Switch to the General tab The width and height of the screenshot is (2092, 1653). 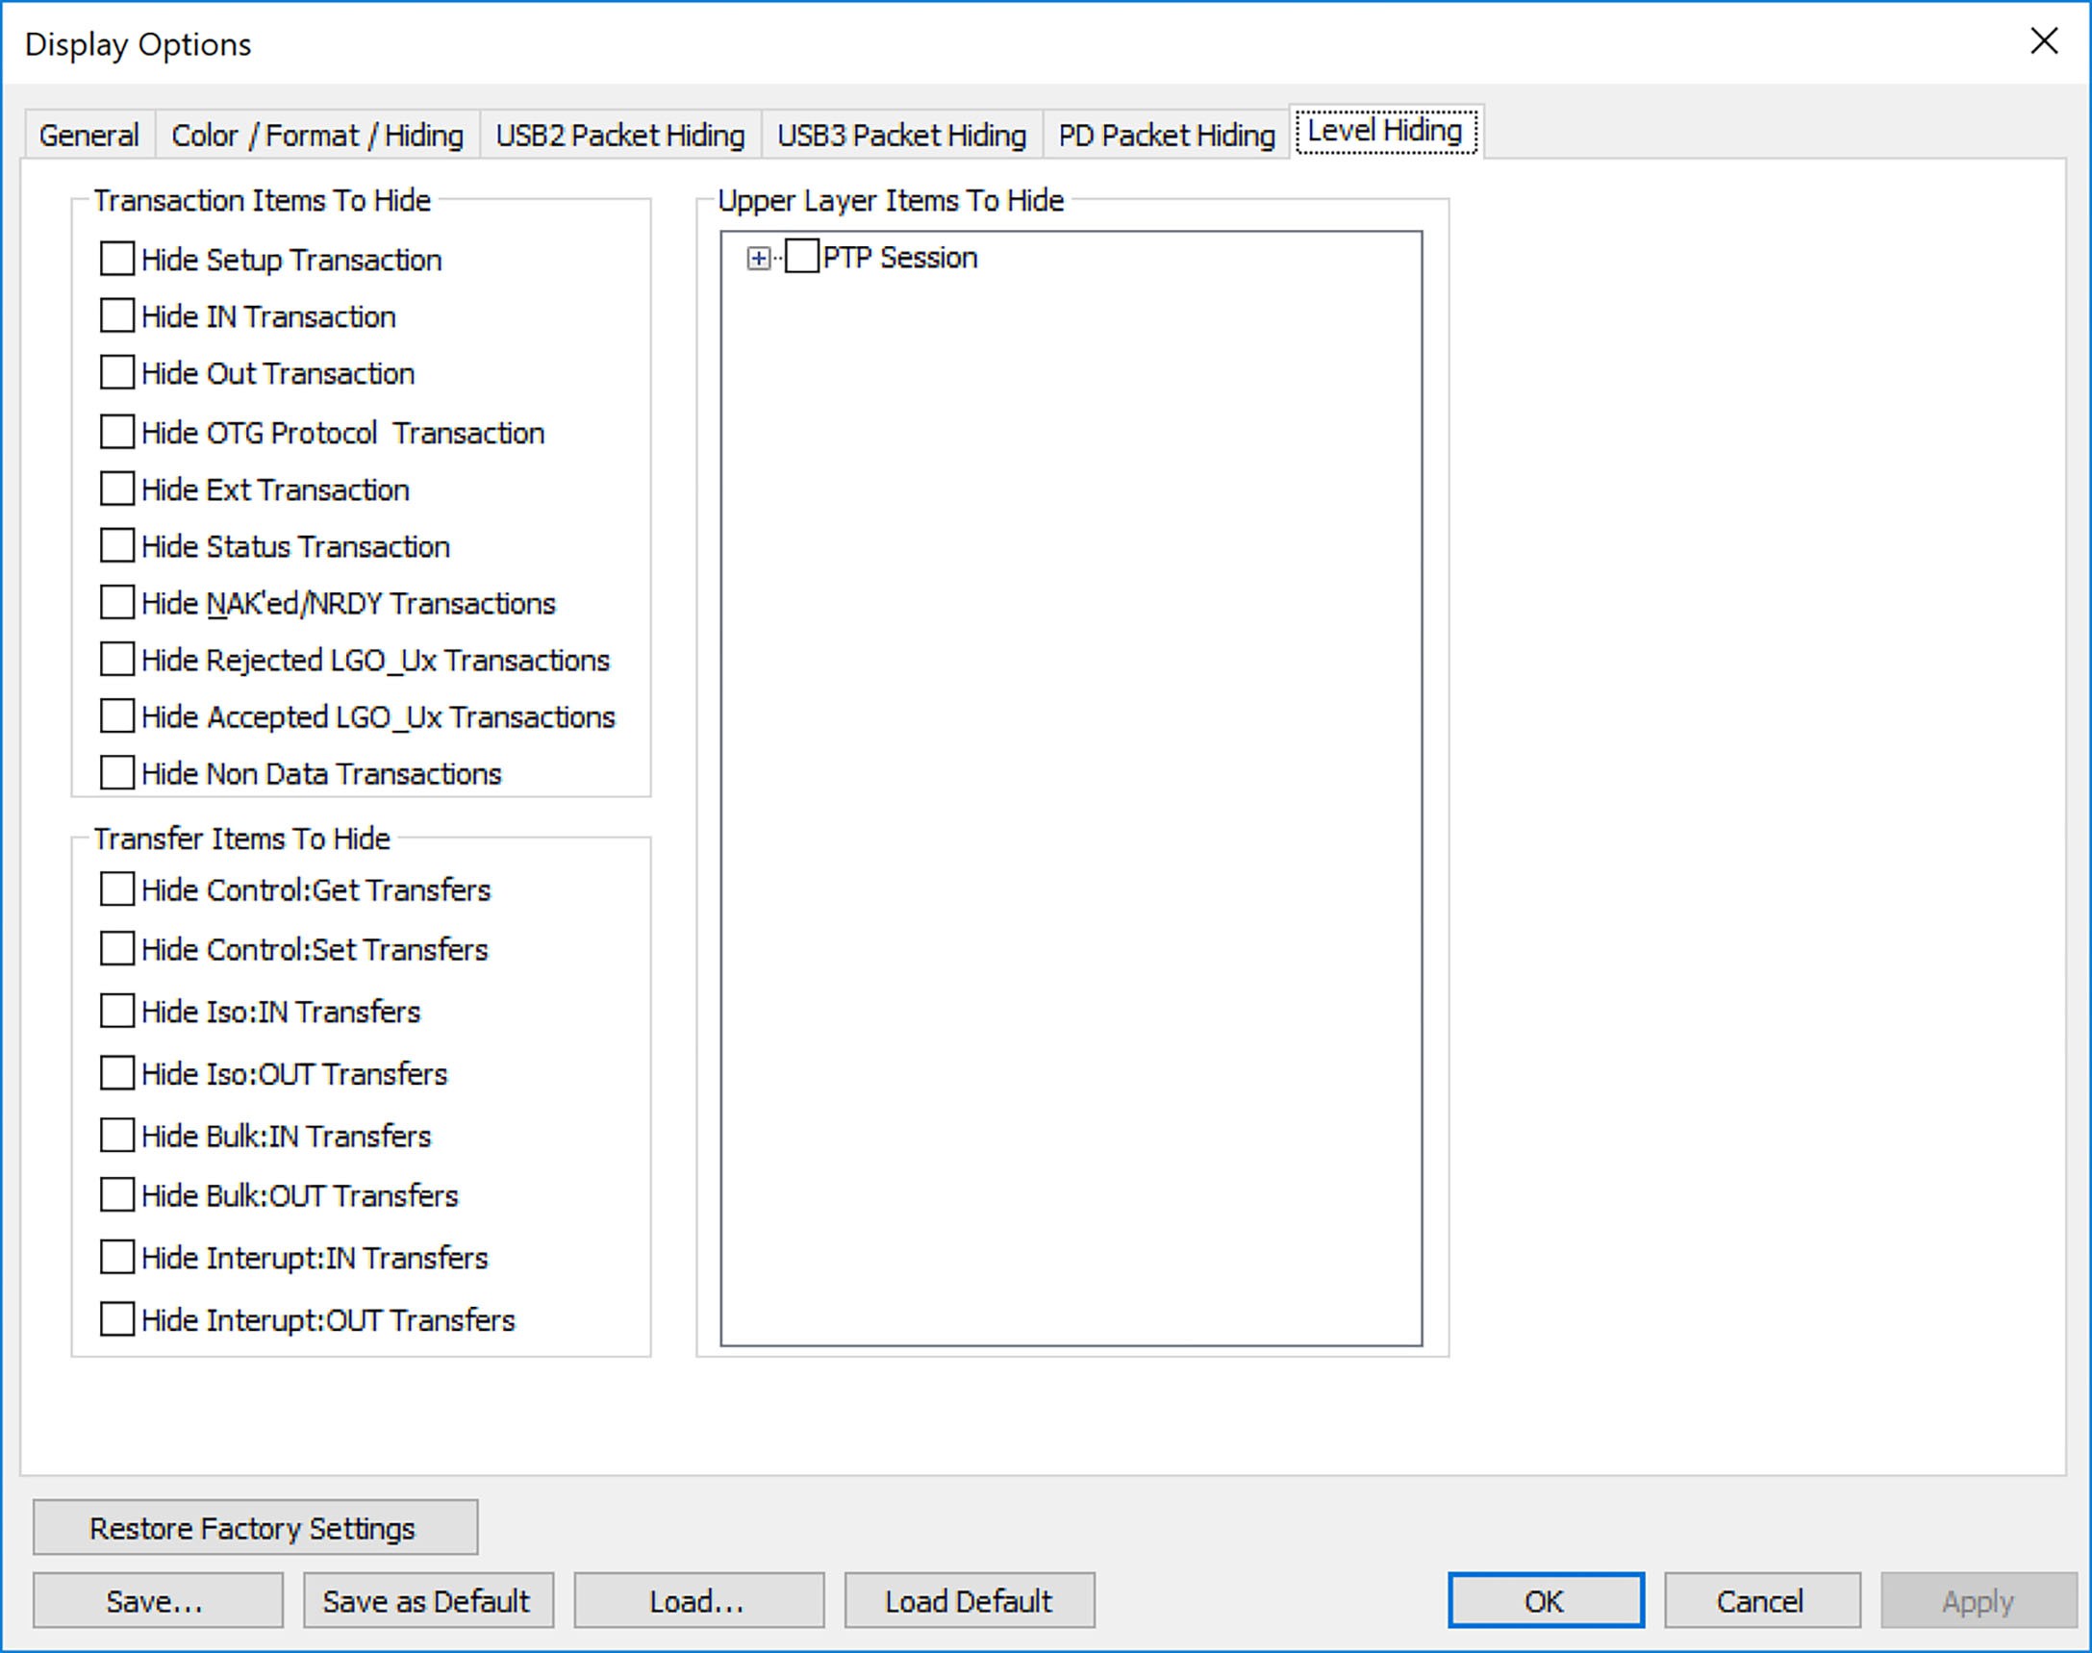[89, 135]
